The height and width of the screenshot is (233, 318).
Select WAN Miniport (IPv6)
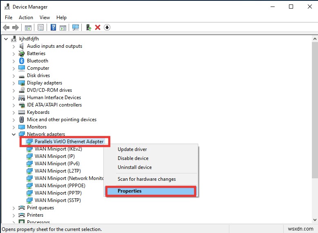[57, 164]
